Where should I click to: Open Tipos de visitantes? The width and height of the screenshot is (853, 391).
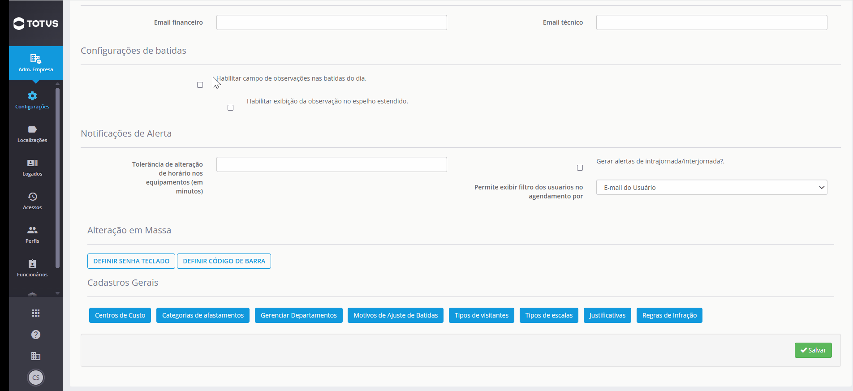[482, 315]
